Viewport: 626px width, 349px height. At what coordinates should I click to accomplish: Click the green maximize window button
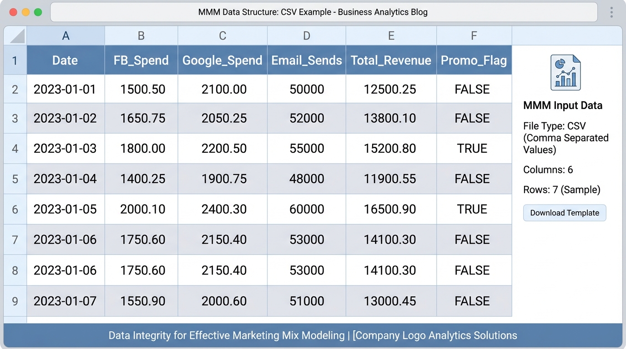[38, 12]
